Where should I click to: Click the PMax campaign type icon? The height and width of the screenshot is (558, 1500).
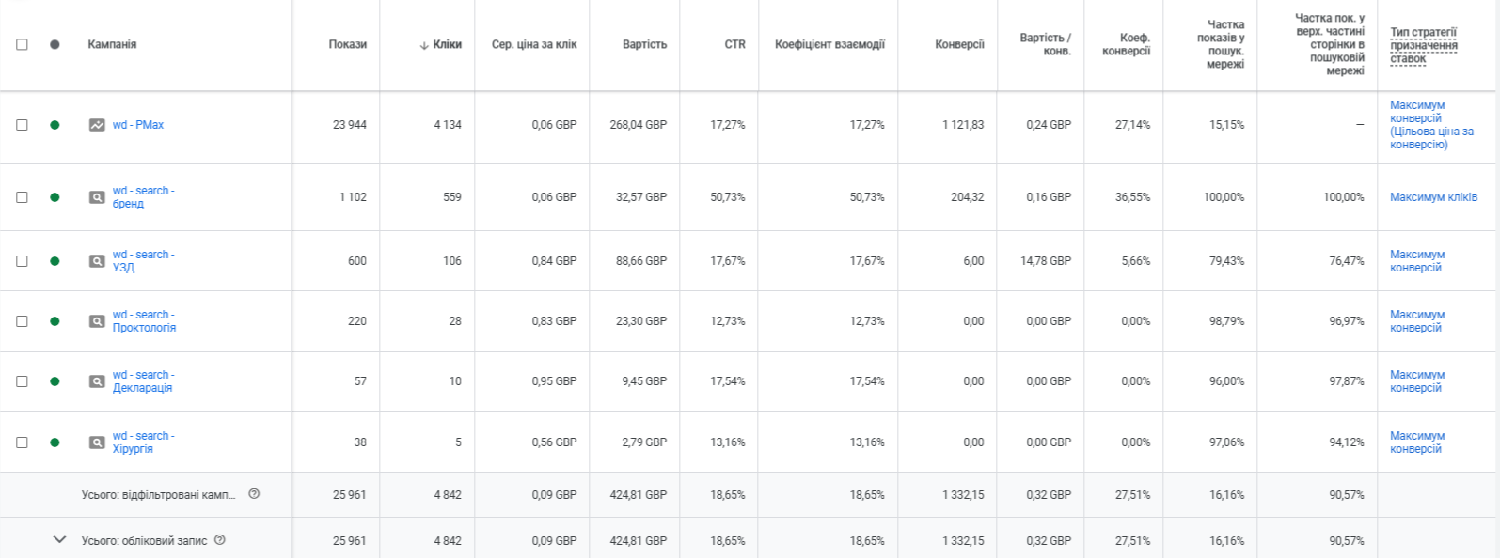point(97,125)
